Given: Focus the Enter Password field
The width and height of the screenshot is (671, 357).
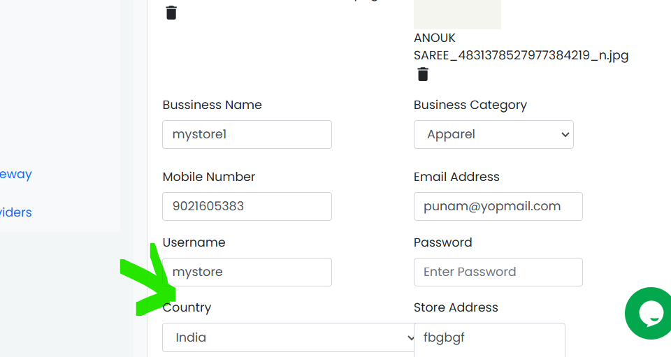Looking at the screenshot, I should point(498,272).
